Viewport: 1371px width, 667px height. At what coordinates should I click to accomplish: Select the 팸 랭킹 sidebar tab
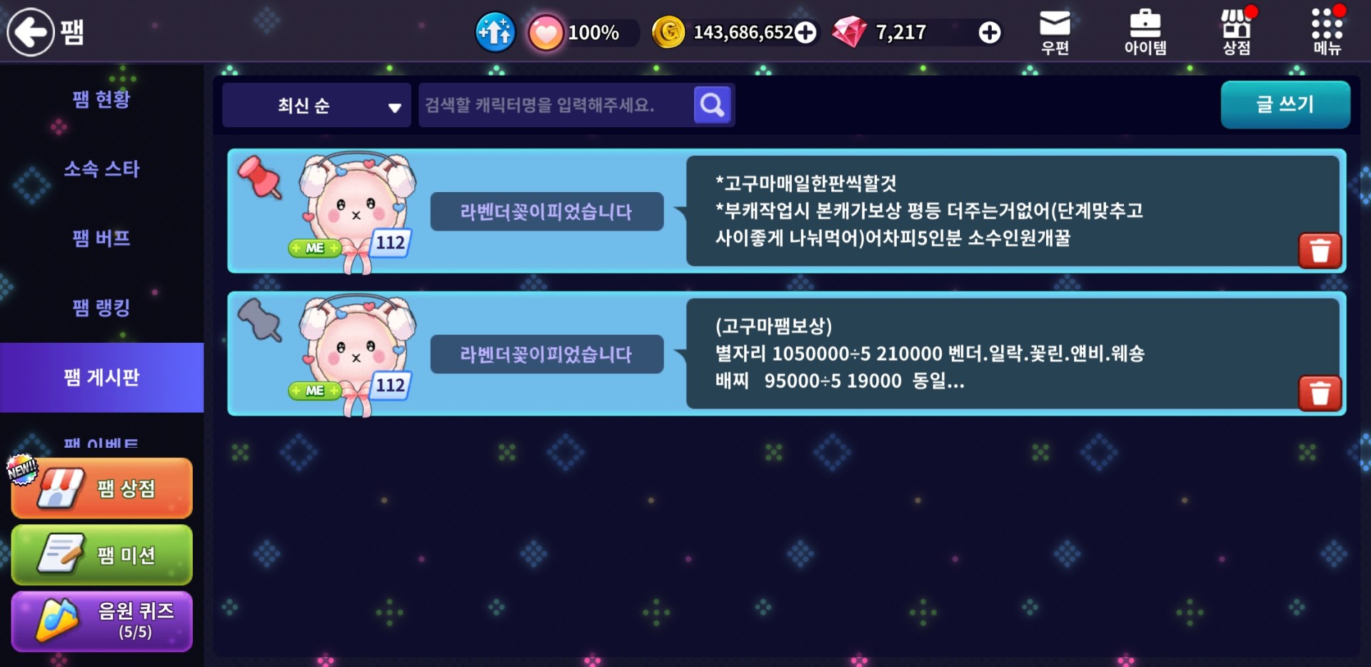click(101, 308)
